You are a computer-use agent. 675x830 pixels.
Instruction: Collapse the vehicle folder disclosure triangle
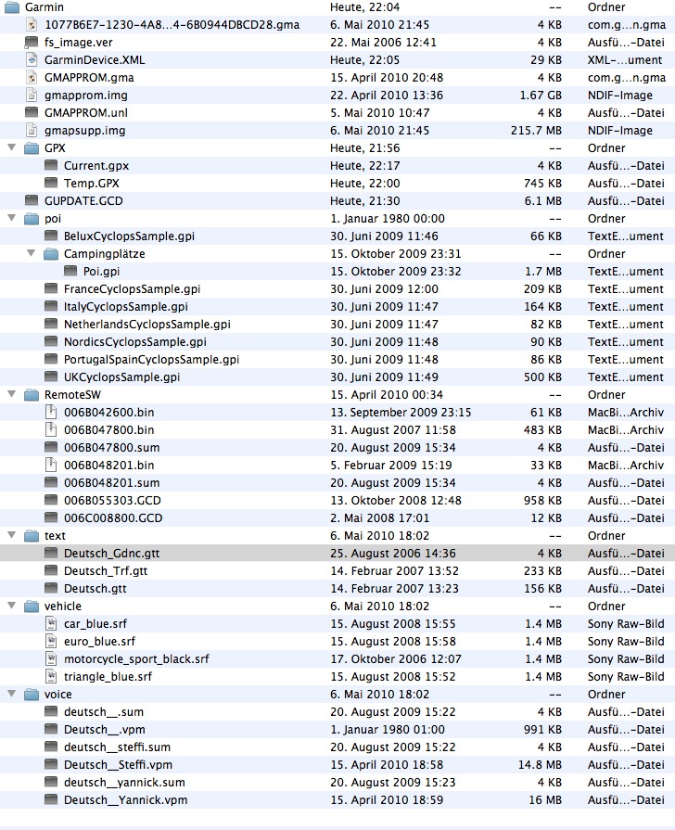point(11,606)
